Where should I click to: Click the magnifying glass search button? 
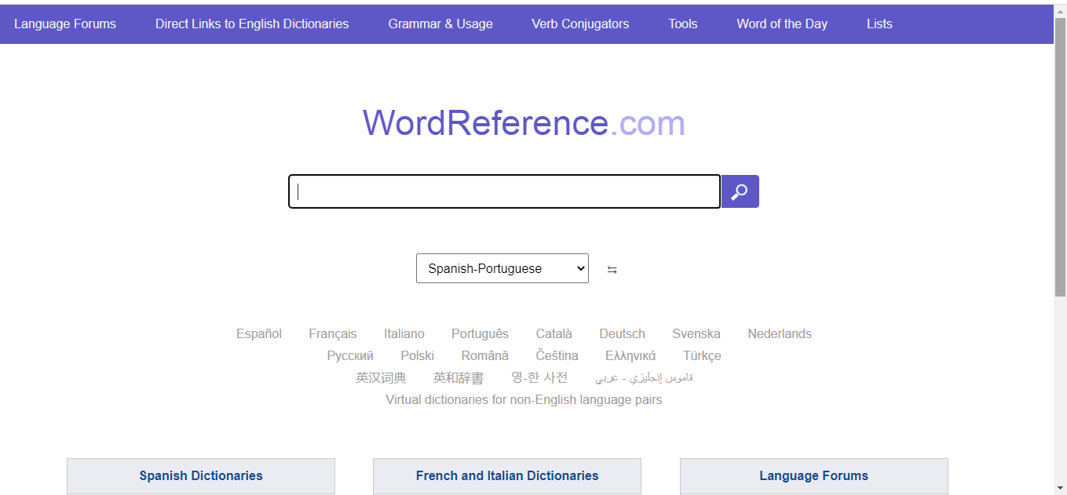pyautogui.click(x=740, y=191)
